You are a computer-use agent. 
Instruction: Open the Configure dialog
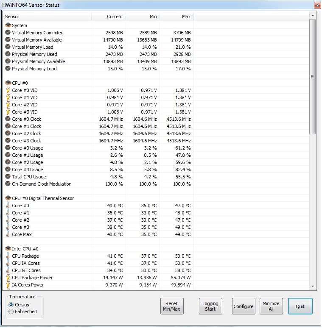click(244, 306)
